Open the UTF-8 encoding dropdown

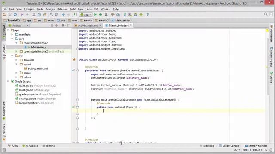[x=257, y=150]
